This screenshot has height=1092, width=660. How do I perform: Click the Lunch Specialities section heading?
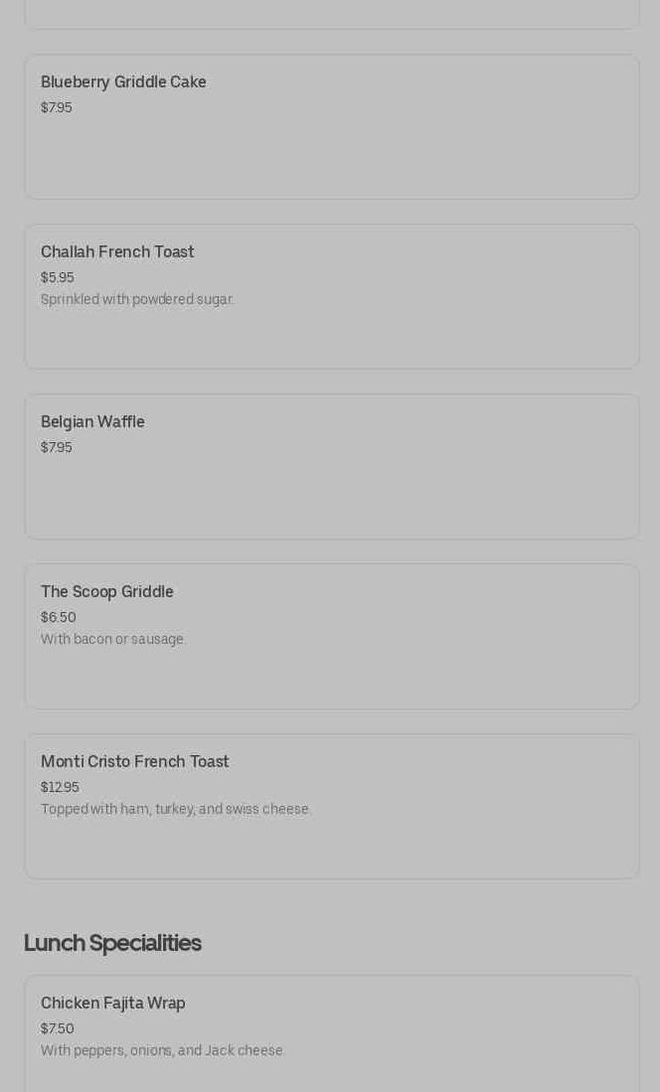pos(112,943)
